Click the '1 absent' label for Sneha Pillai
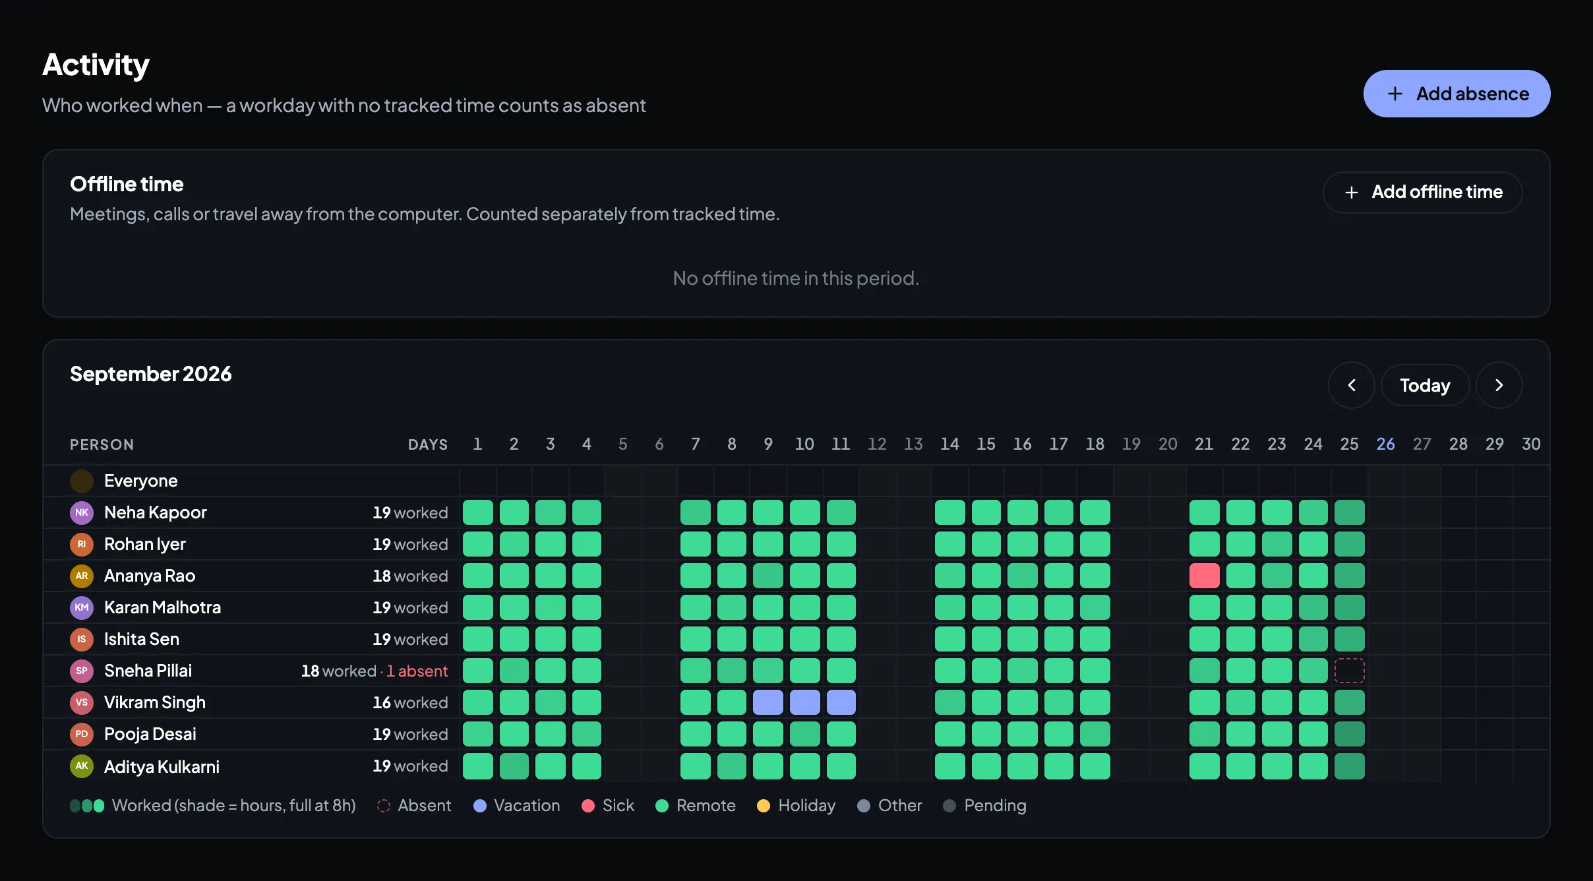 coord(417,671)
